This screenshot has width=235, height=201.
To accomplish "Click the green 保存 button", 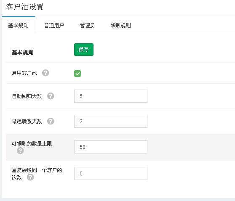I will coord(84,50).
